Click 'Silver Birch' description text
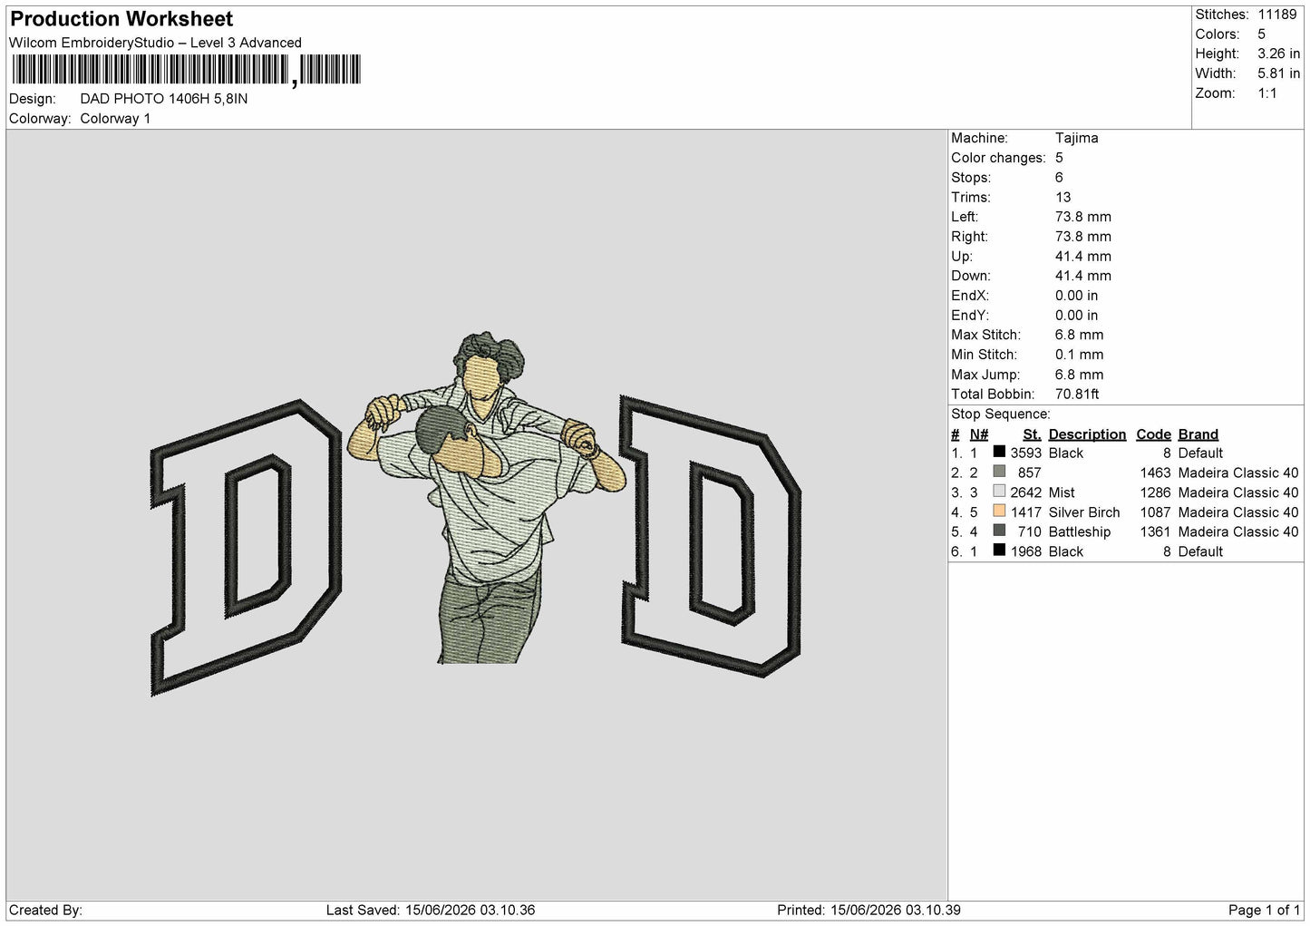 [x=1084, y=512]
